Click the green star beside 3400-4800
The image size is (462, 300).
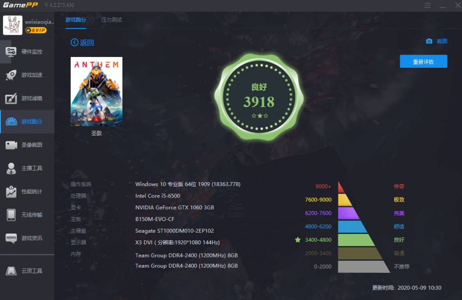[298, 239]
